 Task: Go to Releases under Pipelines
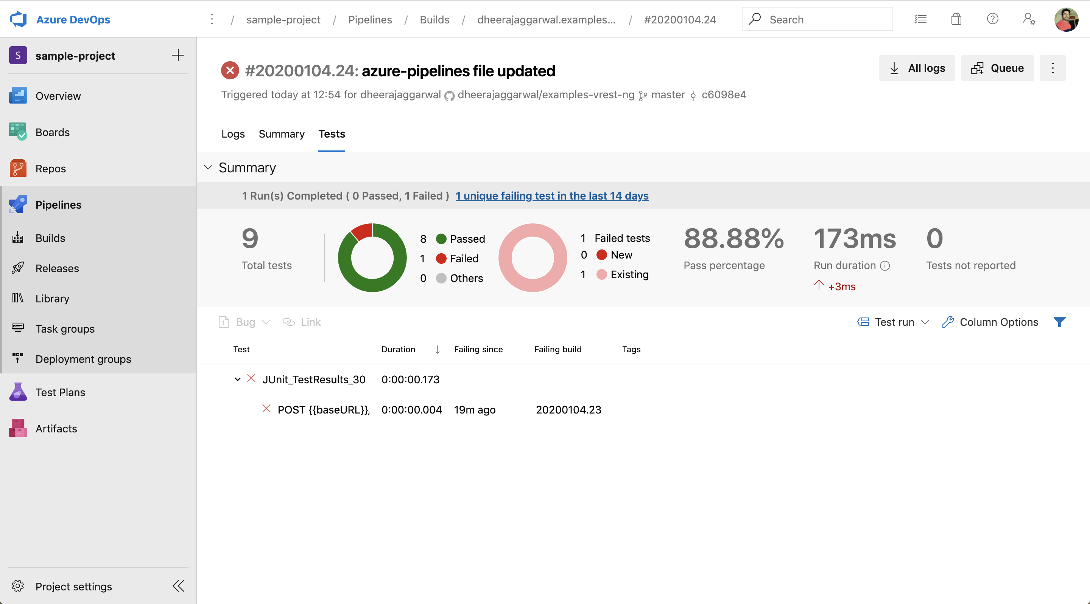tap(98, 268)
